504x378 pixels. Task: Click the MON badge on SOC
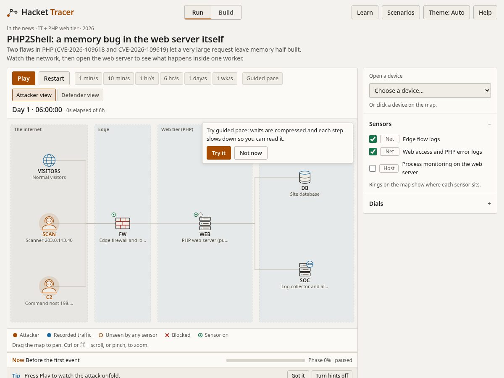tap(310, 264)
